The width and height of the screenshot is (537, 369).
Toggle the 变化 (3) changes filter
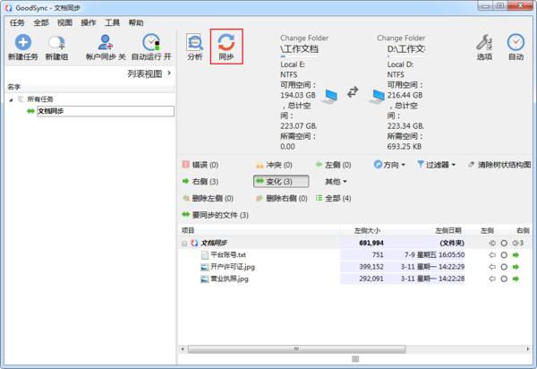(x=280, y=182)
